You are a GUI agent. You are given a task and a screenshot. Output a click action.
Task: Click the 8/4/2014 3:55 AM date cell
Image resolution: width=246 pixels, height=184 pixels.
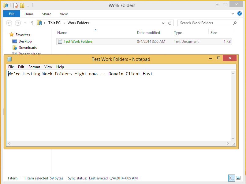(151, 42)
